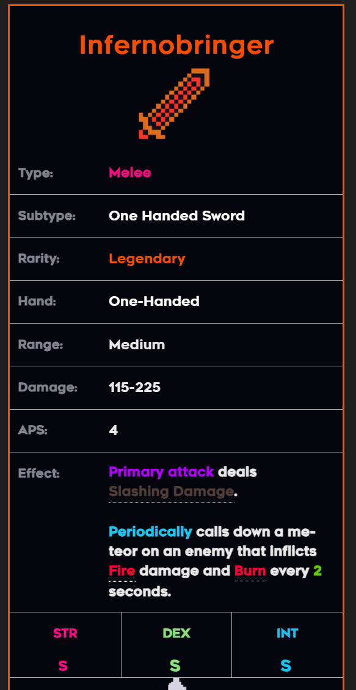Open the Fire damage keyword link
This screenshot has width=356, height=690.
click(122, 571)
